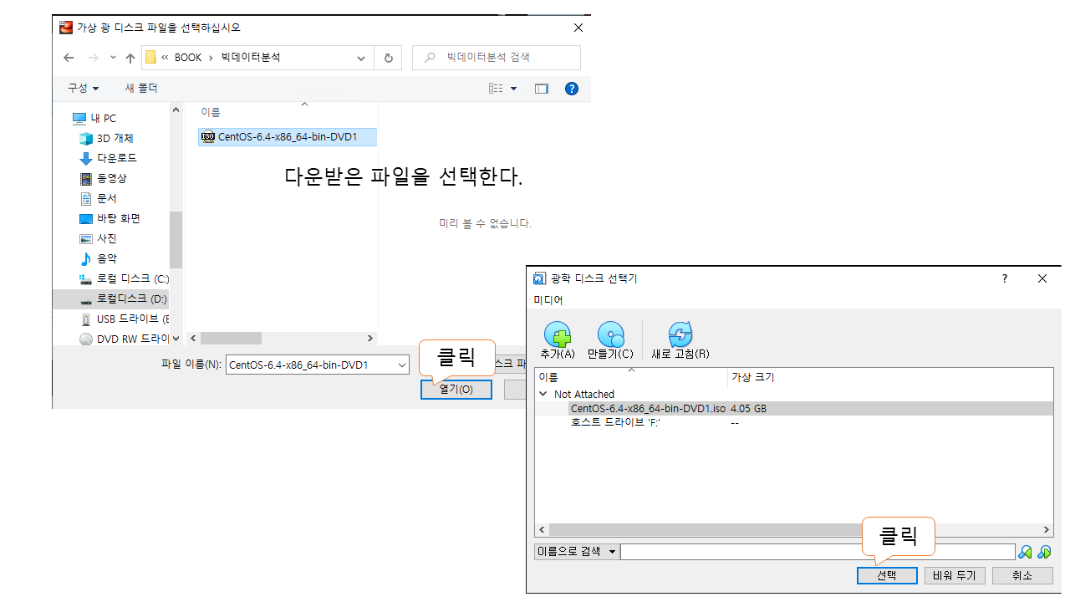This screenshot has height=602, width=1070.
Task: Click the Create (만들기) disc icon
Action: [x=610, y=336]
